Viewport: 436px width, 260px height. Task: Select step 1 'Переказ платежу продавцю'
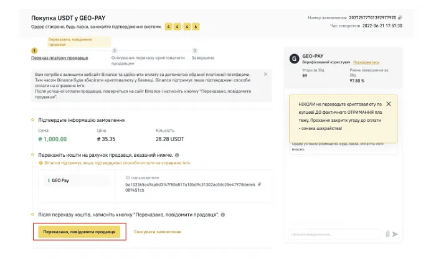coord(60,58)
